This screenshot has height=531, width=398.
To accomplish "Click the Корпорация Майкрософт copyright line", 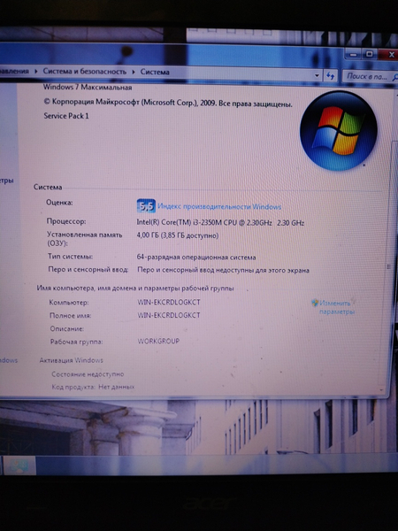I will (167, 103).
